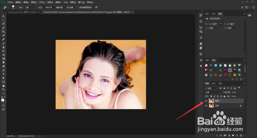Image resolution: width=257 pixels, height=138 pixels.
Task: Click the W 10.23 厘米 input field
Action: coord(213,24)
